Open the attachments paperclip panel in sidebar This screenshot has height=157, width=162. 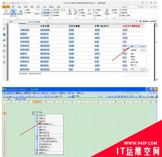point(4,51)
